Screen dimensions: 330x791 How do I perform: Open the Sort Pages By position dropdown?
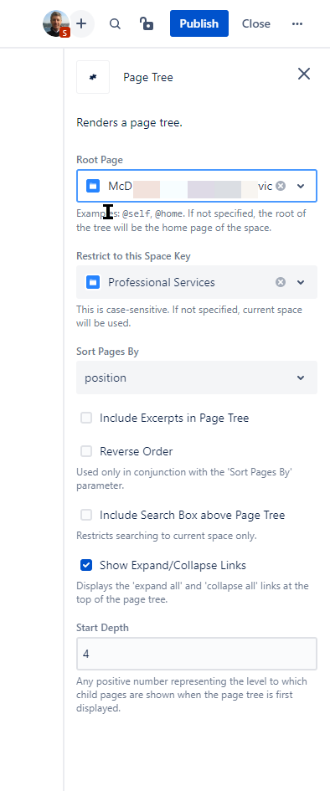pyautogui.click(x=197, y=378)
